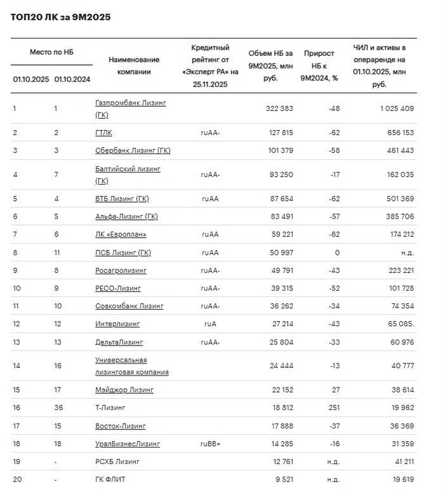Open the Альфа-Лизинг (ГК) link
This screenshot has height=495, width=448.
coord(126,216)
